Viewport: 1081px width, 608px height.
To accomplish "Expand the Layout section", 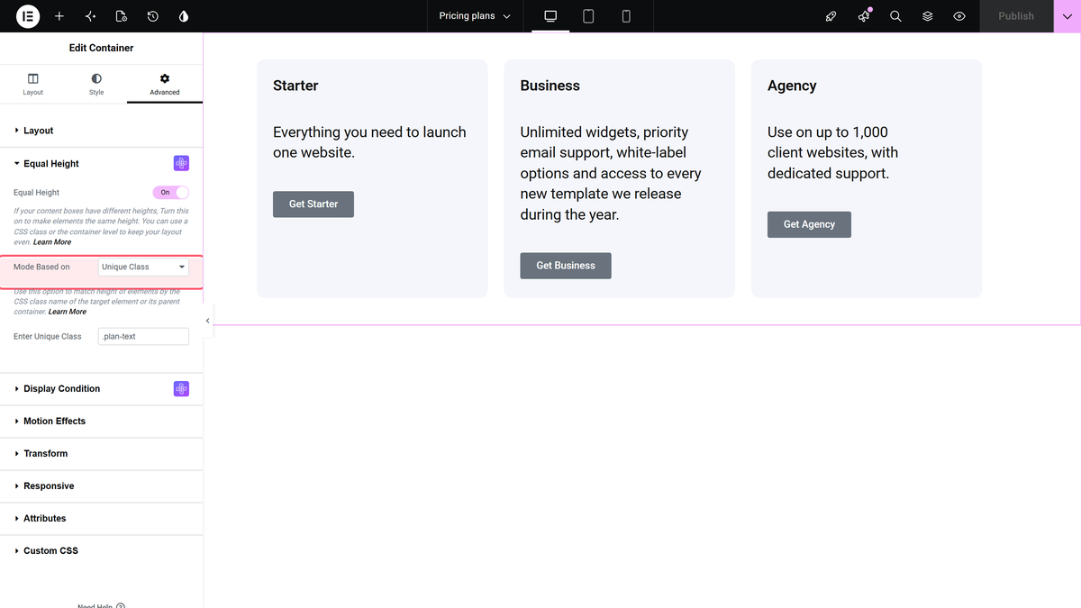I will coord(101,131).
